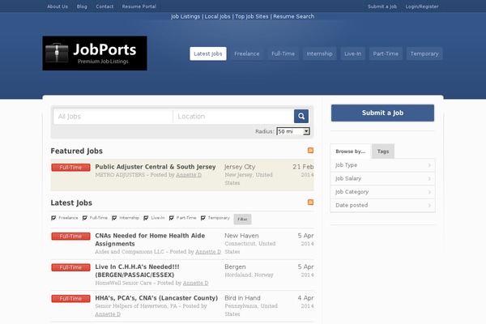Toggle the Internship filter checkbox
This screenshot has height=324, width=486.
[x=114, y=218]
